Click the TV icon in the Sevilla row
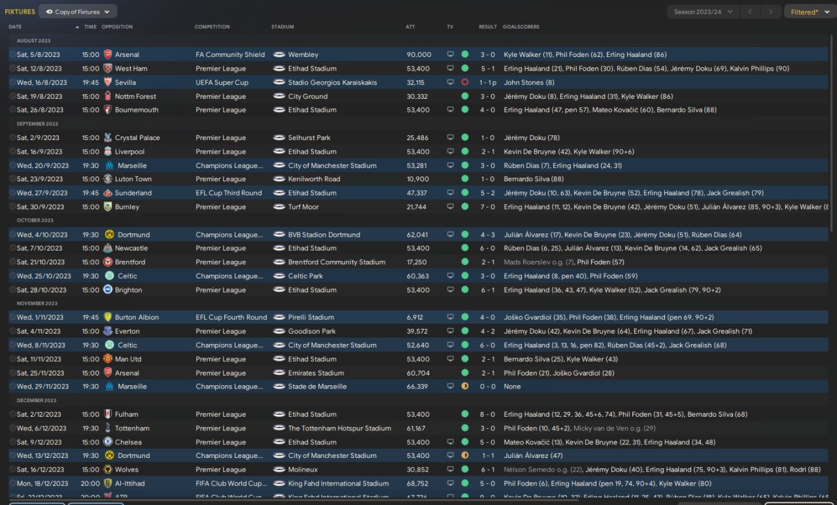The image size is (837, 505). coord(450,82)
